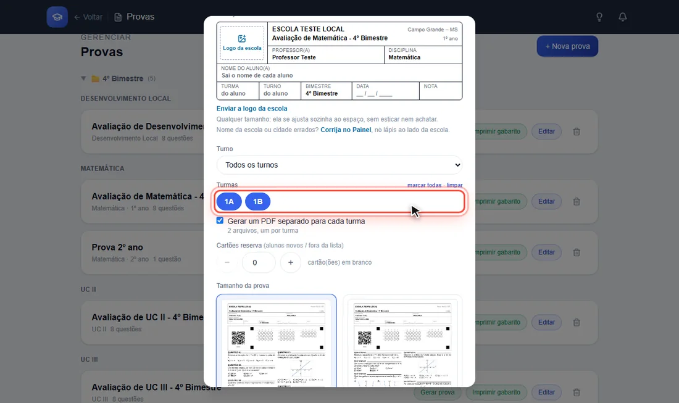Edit the Avaliação de Matemática exam
Screen dimensions: 679x403
546,201
